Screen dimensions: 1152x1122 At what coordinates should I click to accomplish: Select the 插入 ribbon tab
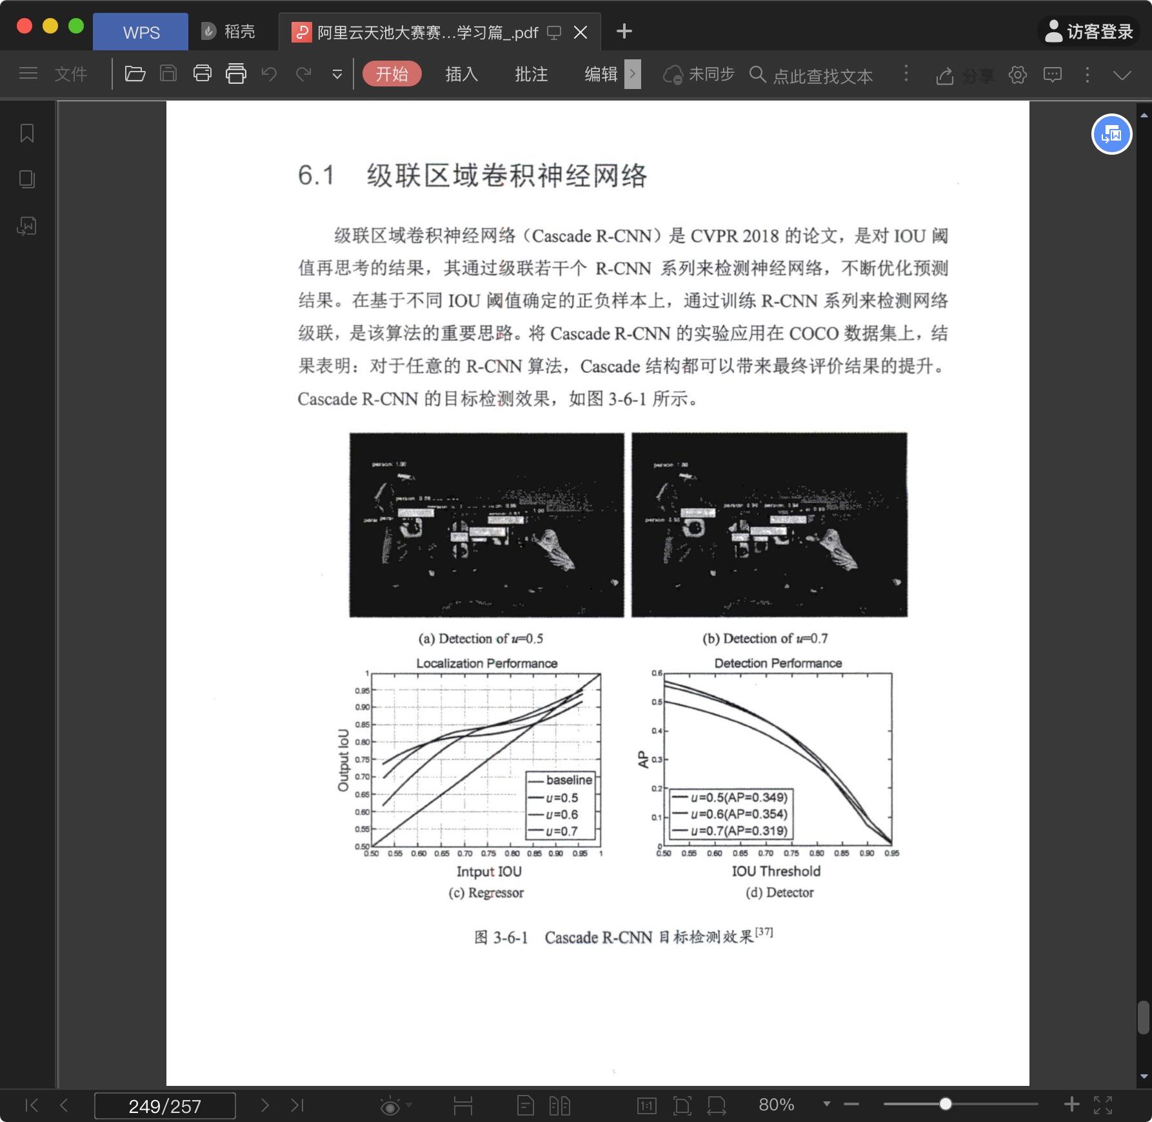(x=462, y=74)
